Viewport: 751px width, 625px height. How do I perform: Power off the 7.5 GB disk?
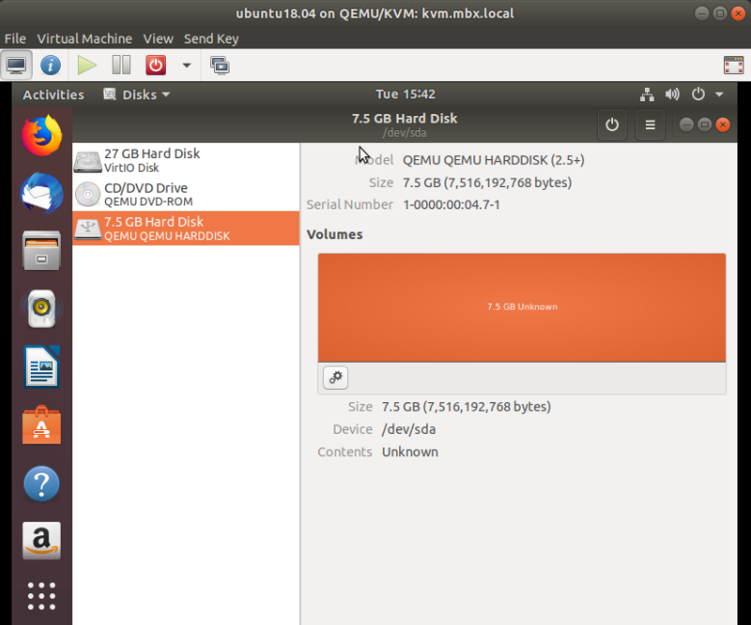[x=611, y=125]
